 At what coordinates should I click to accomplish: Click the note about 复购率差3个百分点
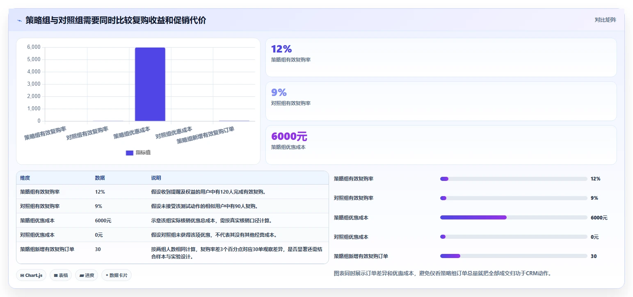[236, 253]
